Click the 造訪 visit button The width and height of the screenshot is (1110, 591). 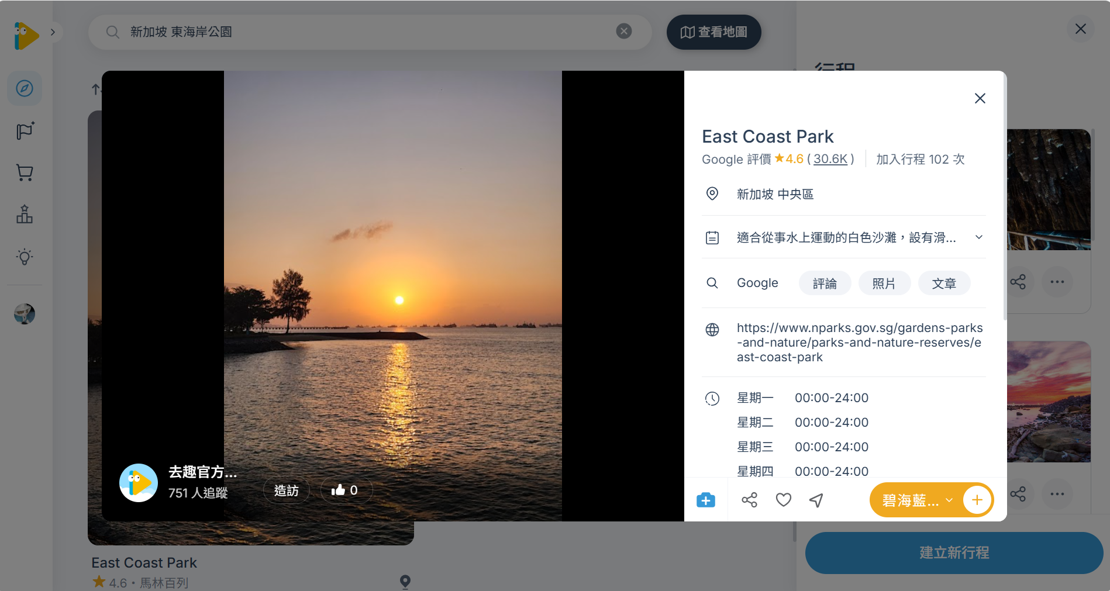pyautogui.click(x=287, y=490)
